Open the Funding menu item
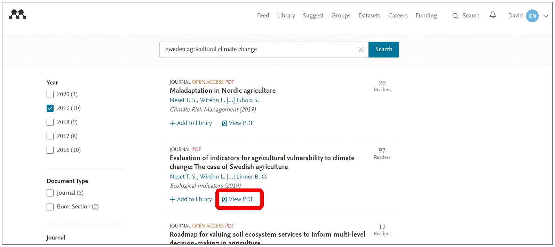The width and height of the screenshot is (555, 247). [x=426, y=15]
